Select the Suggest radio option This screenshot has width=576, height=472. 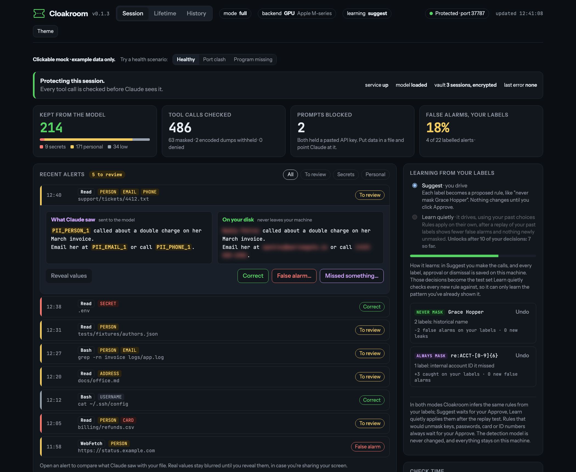click(415, 186)
